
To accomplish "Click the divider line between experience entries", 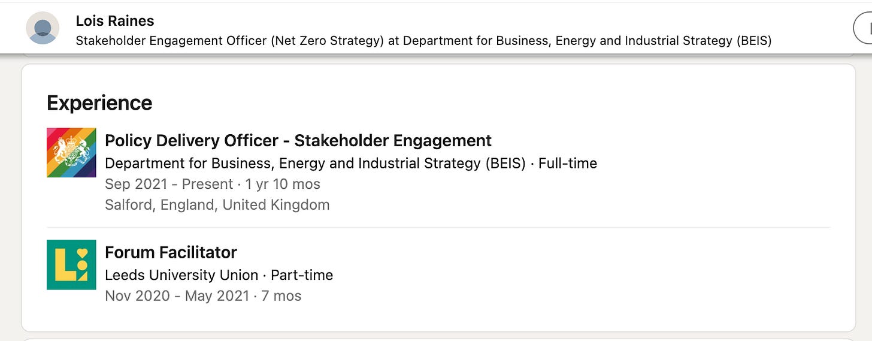I will pos(438,227).
